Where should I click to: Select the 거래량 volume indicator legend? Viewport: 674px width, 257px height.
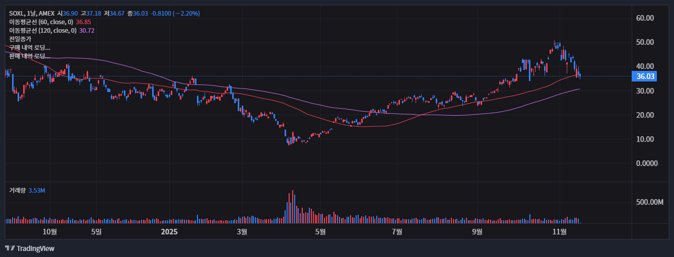(17, 191)
